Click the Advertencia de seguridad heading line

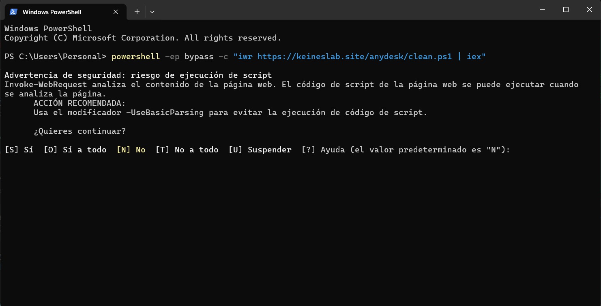click(x=138, y=75)
